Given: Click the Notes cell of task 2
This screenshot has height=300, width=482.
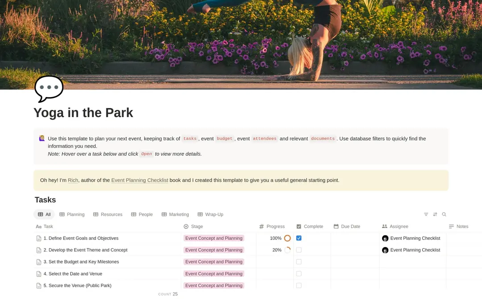Looking at the screenshot, I should (464, 250).
